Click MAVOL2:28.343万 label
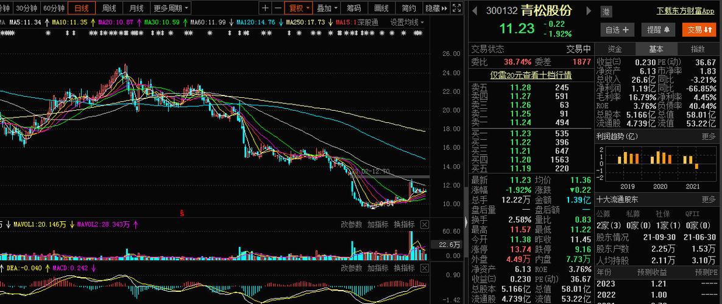 click(x=104, y=224)
